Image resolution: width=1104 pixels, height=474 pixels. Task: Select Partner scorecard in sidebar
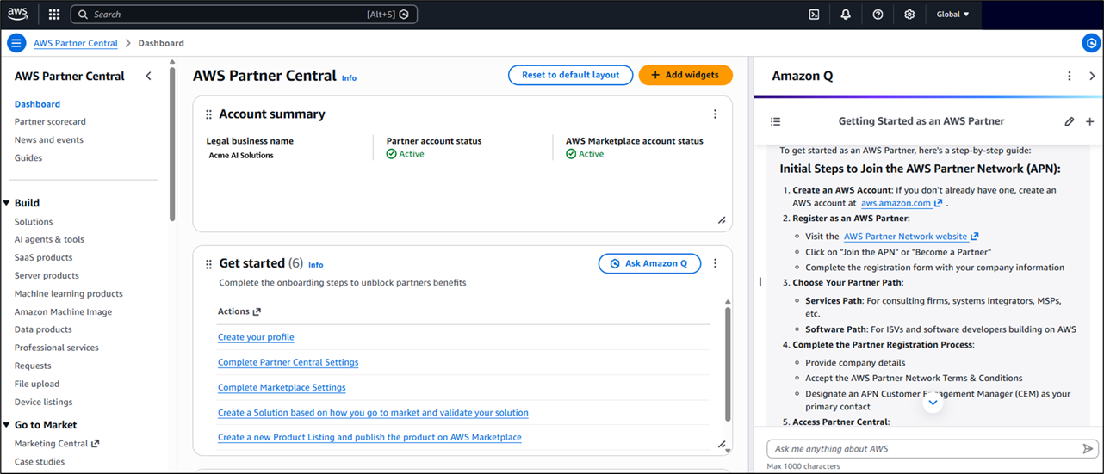click(x=50, y=122)
